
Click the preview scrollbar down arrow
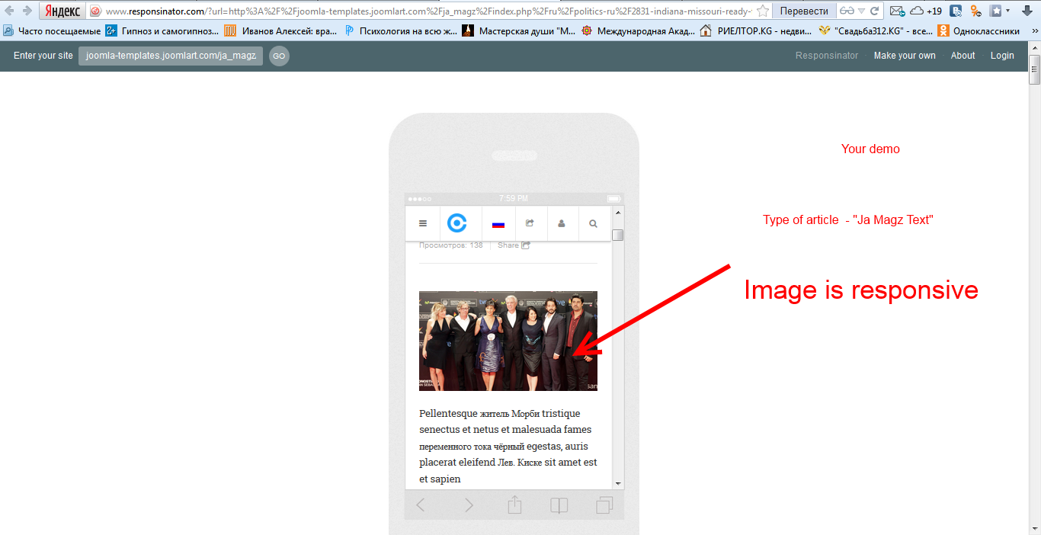tap(618, 483)
